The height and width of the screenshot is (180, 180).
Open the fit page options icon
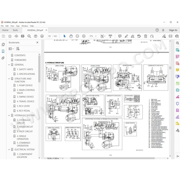coord(103,36)
